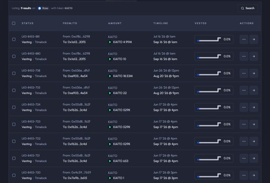Sort by the TIMELINE column header
This screenshot has height=183, width=270.
[161, 23]
